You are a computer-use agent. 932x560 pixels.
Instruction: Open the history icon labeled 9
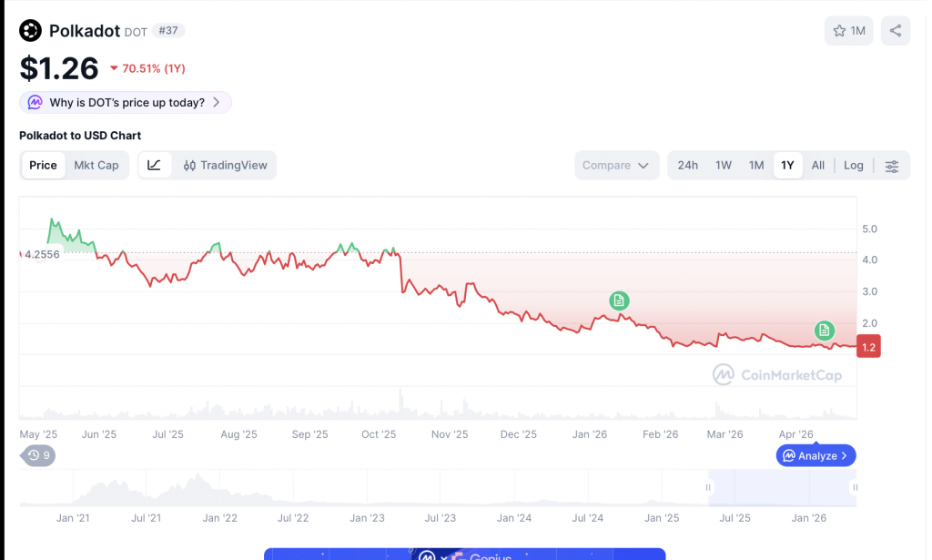click(37, 455)
